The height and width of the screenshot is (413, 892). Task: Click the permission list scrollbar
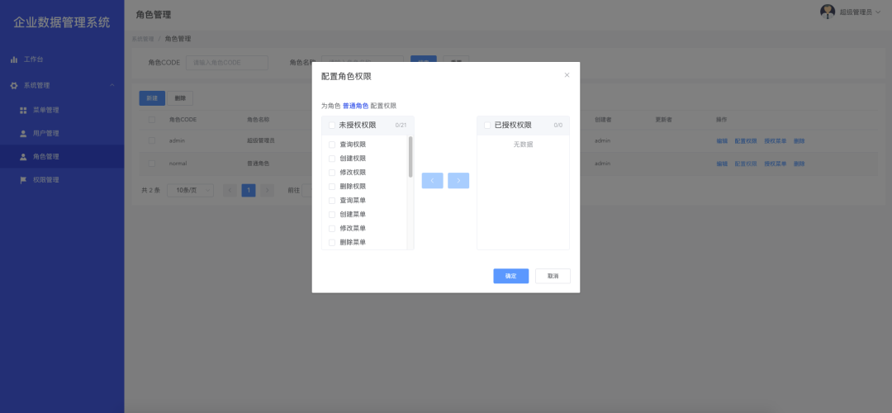410,157
